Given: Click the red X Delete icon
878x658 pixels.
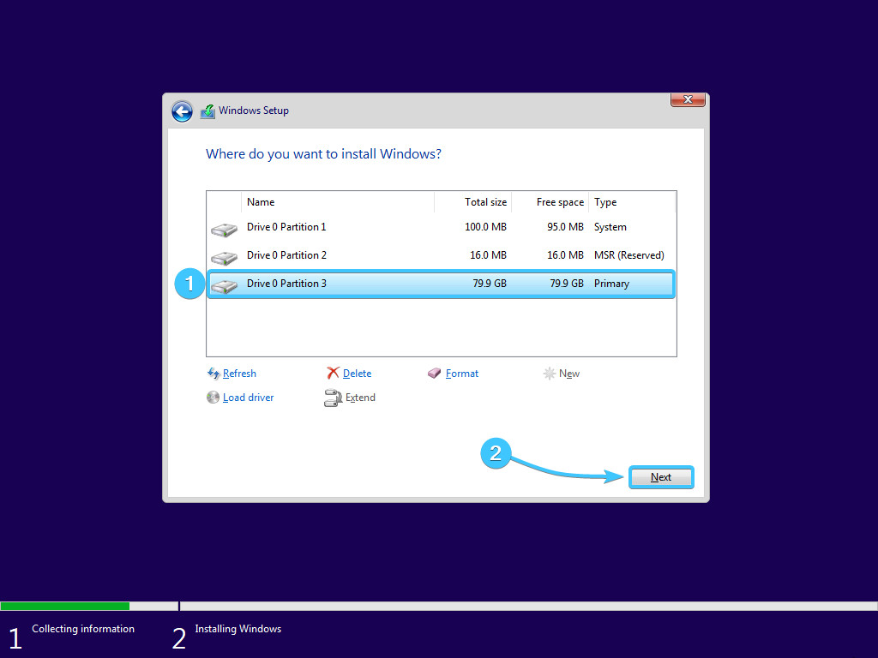Looking at the screenshot, I should (333, 374).
